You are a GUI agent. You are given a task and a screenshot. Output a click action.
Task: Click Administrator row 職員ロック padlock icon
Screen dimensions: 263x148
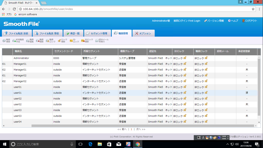(206, 58)
